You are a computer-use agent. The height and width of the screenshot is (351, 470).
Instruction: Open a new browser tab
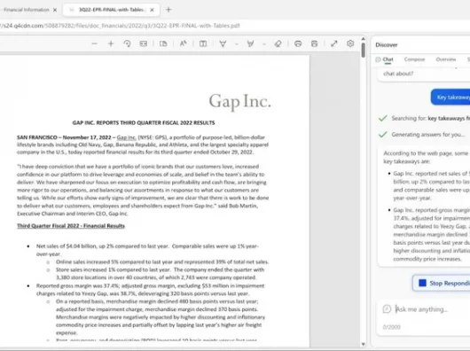tap(168, 10)
